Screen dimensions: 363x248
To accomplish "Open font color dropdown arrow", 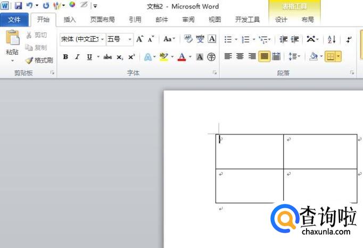I will point(190,57).
